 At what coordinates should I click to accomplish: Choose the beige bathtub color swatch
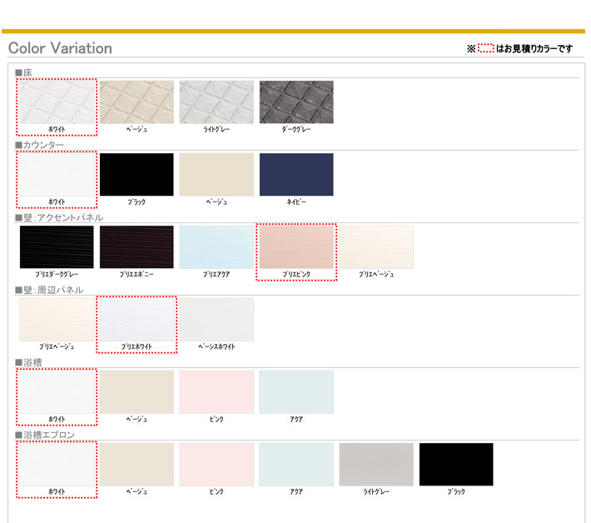137,391
